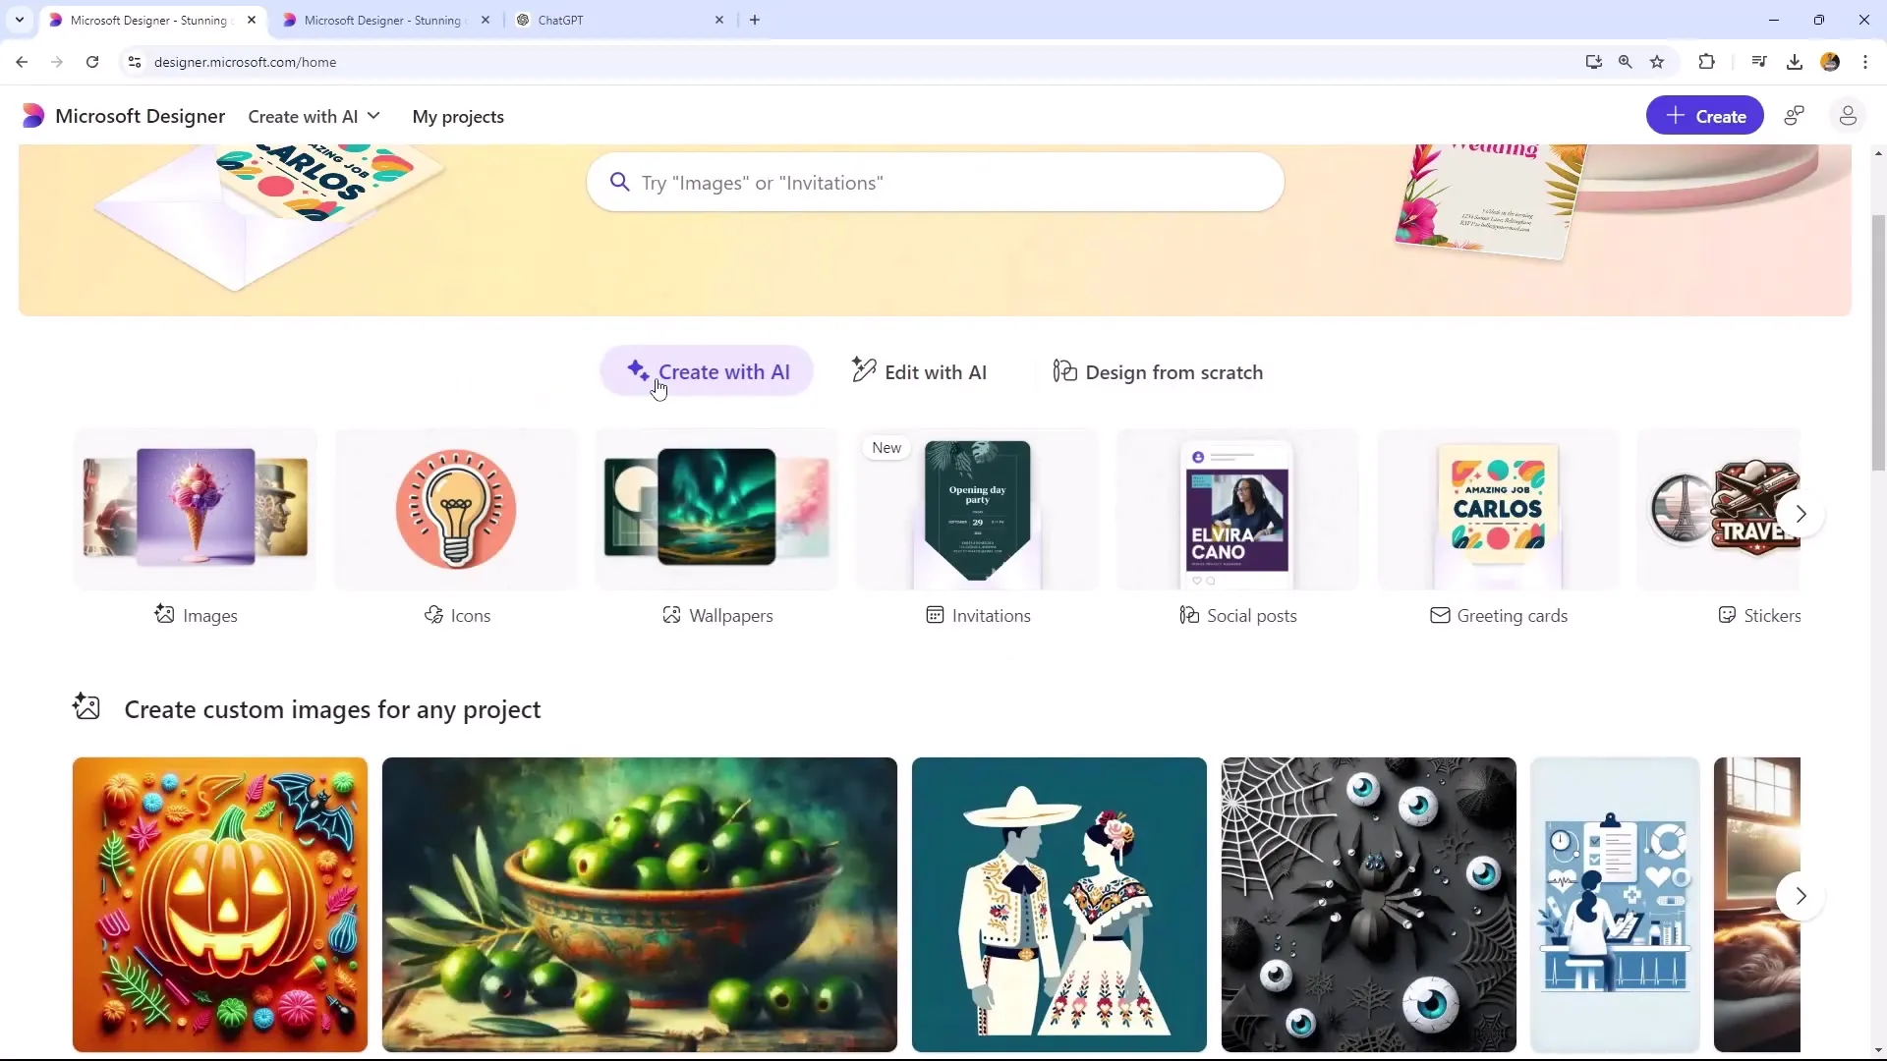
Task: Click the olive bowl custom image
Action: coord(640,904)
